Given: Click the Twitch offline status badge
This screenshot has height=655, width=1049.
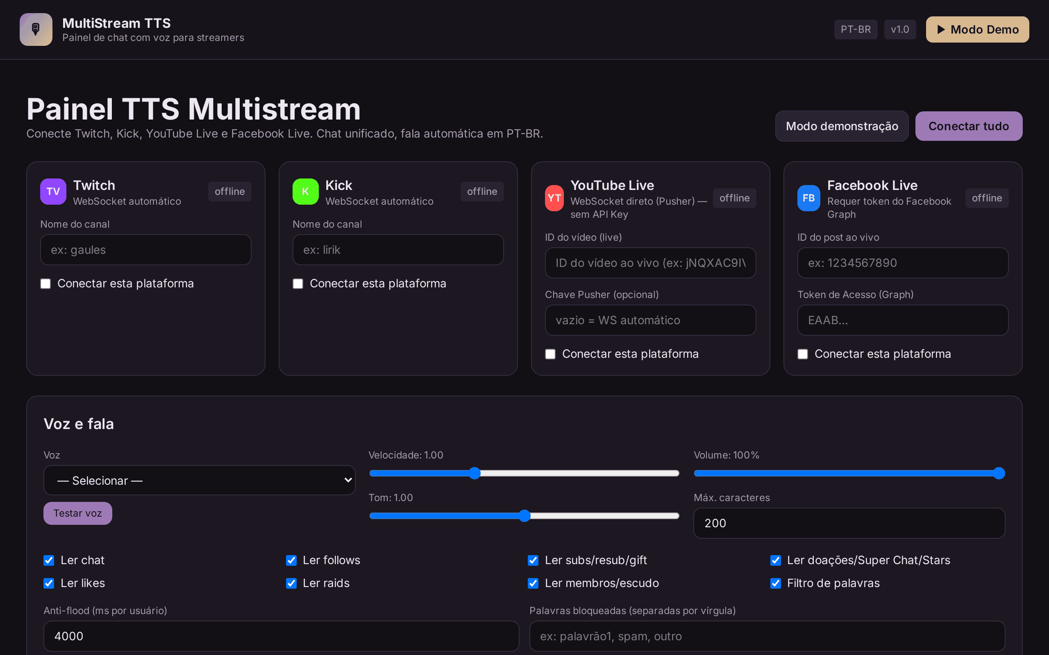Looking at the screenshot, I should pos(230,192).
